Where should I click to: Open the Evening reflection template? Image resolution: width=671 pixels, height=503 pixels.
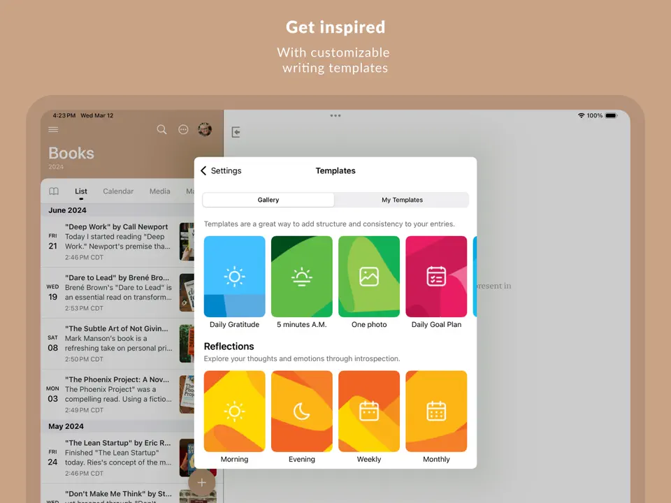301,411
